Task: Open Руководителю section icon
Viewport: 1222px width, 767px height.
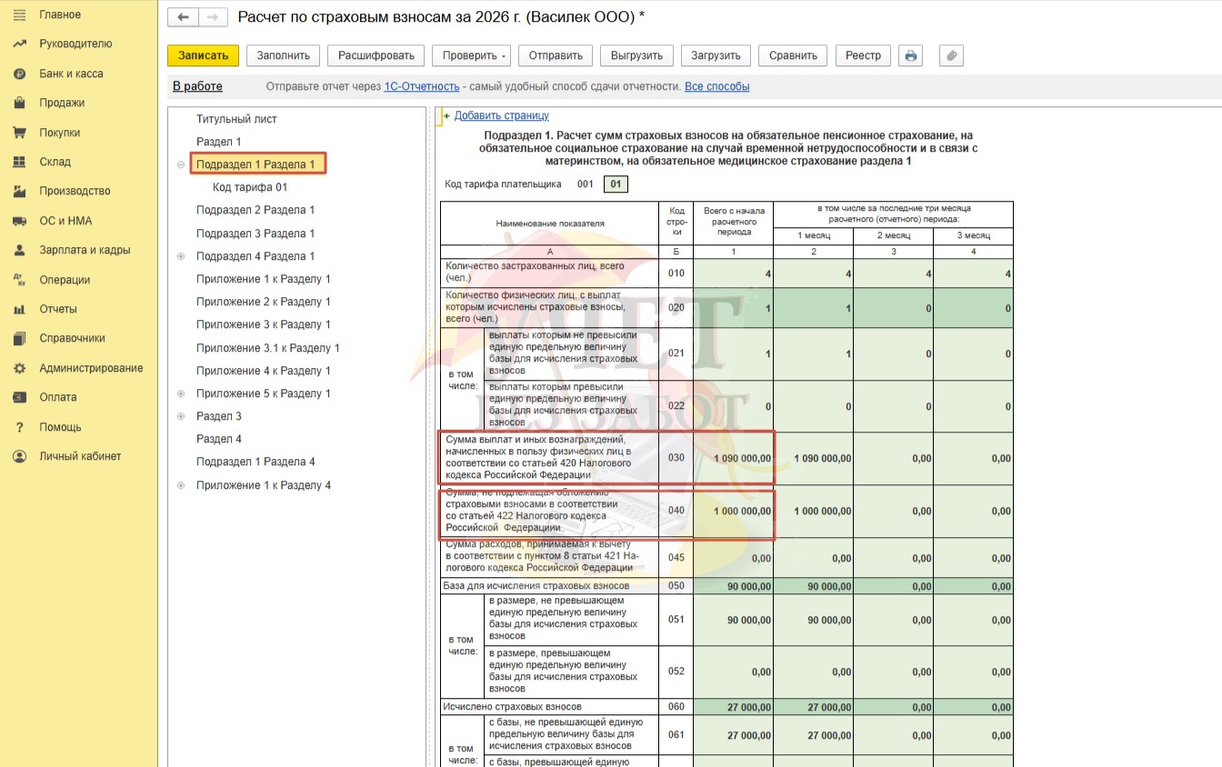Action: (x=19, y=44)
